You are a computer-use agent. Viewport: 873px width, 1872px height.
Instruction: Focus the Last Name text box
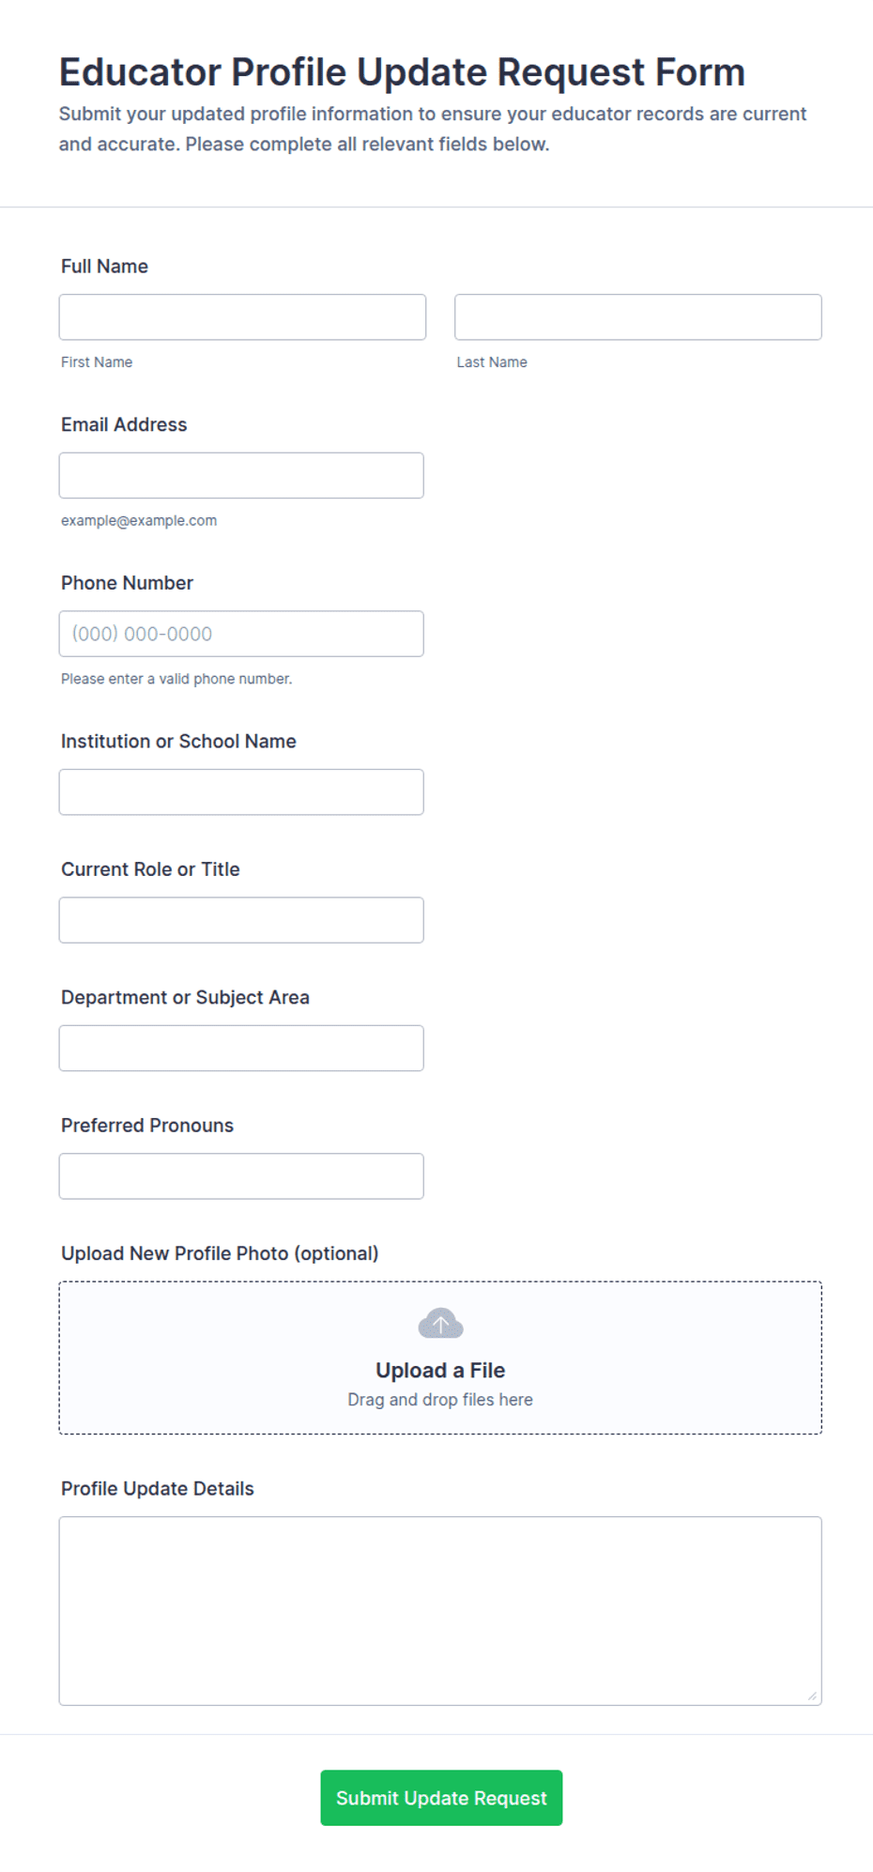pos(638,317)
